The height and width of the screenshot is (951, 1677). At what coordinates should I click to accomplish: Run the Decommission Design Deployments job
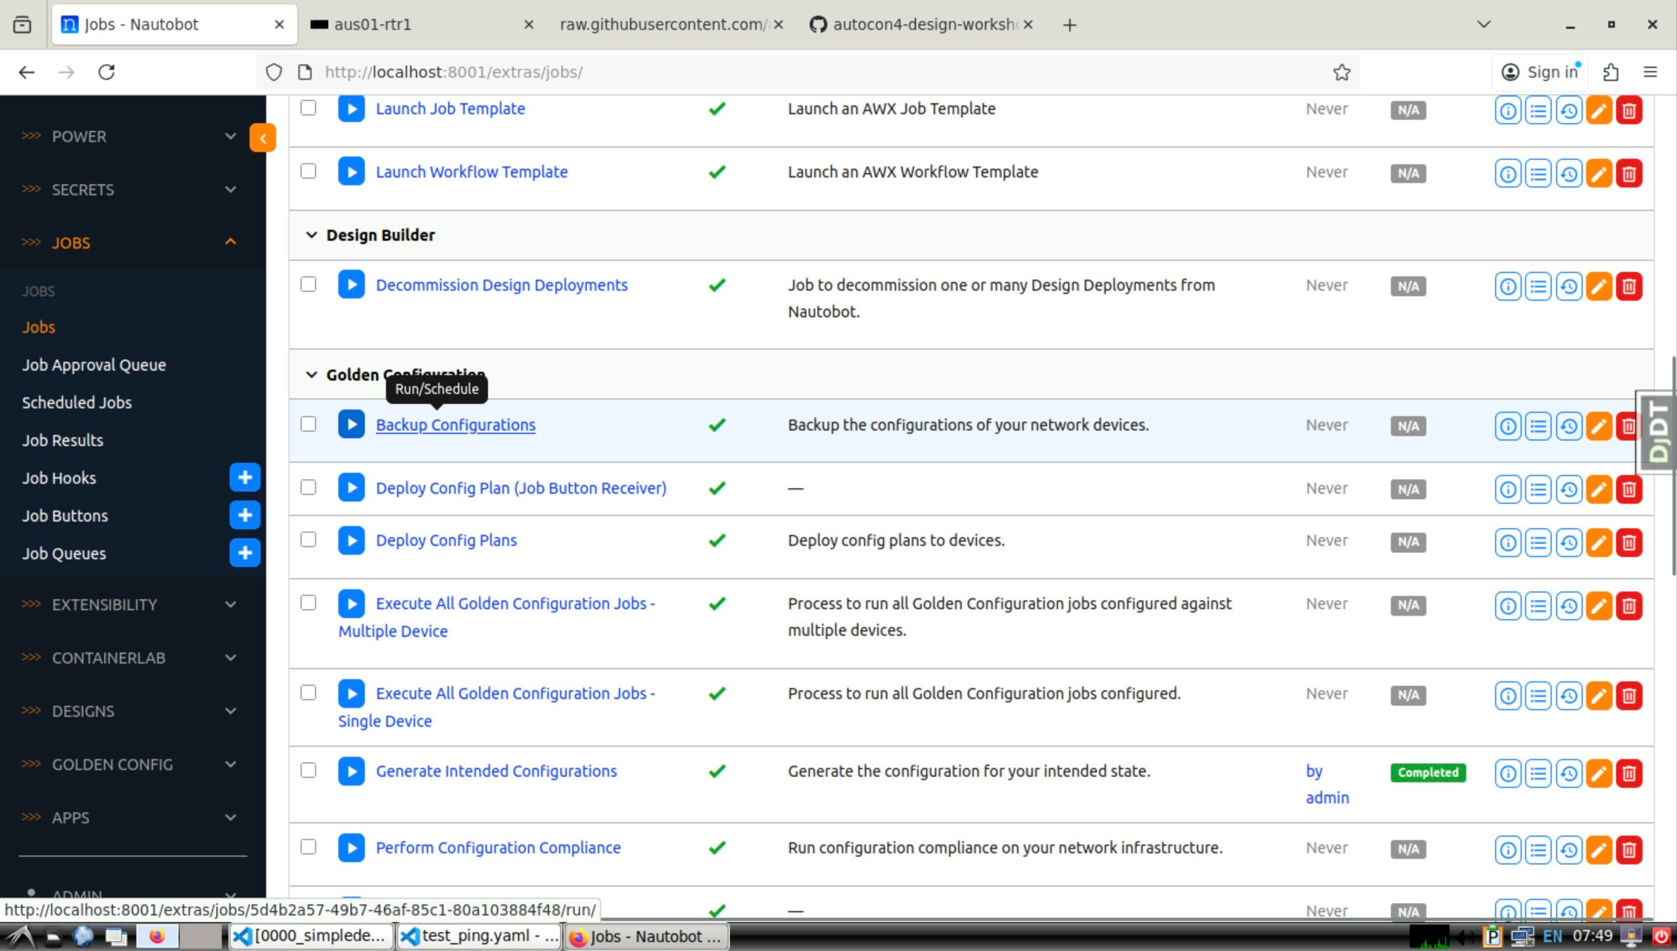(351, 285)
